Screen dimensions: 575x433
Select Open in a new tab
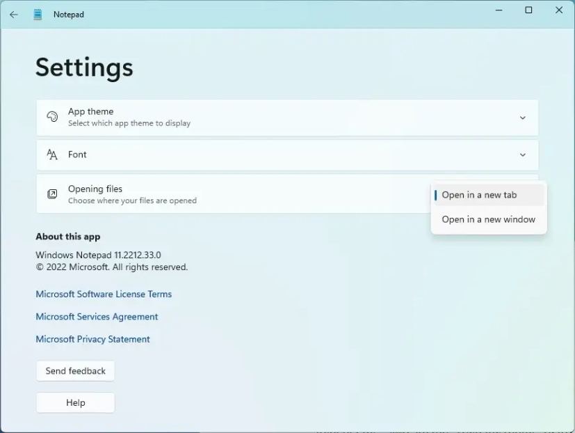[489, 195]
